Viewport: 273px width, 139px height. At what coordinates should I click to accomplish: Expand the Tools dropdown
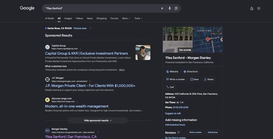[138, 18]
